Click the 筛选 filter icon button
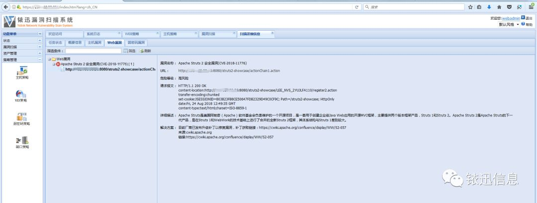 click(129, 51)
